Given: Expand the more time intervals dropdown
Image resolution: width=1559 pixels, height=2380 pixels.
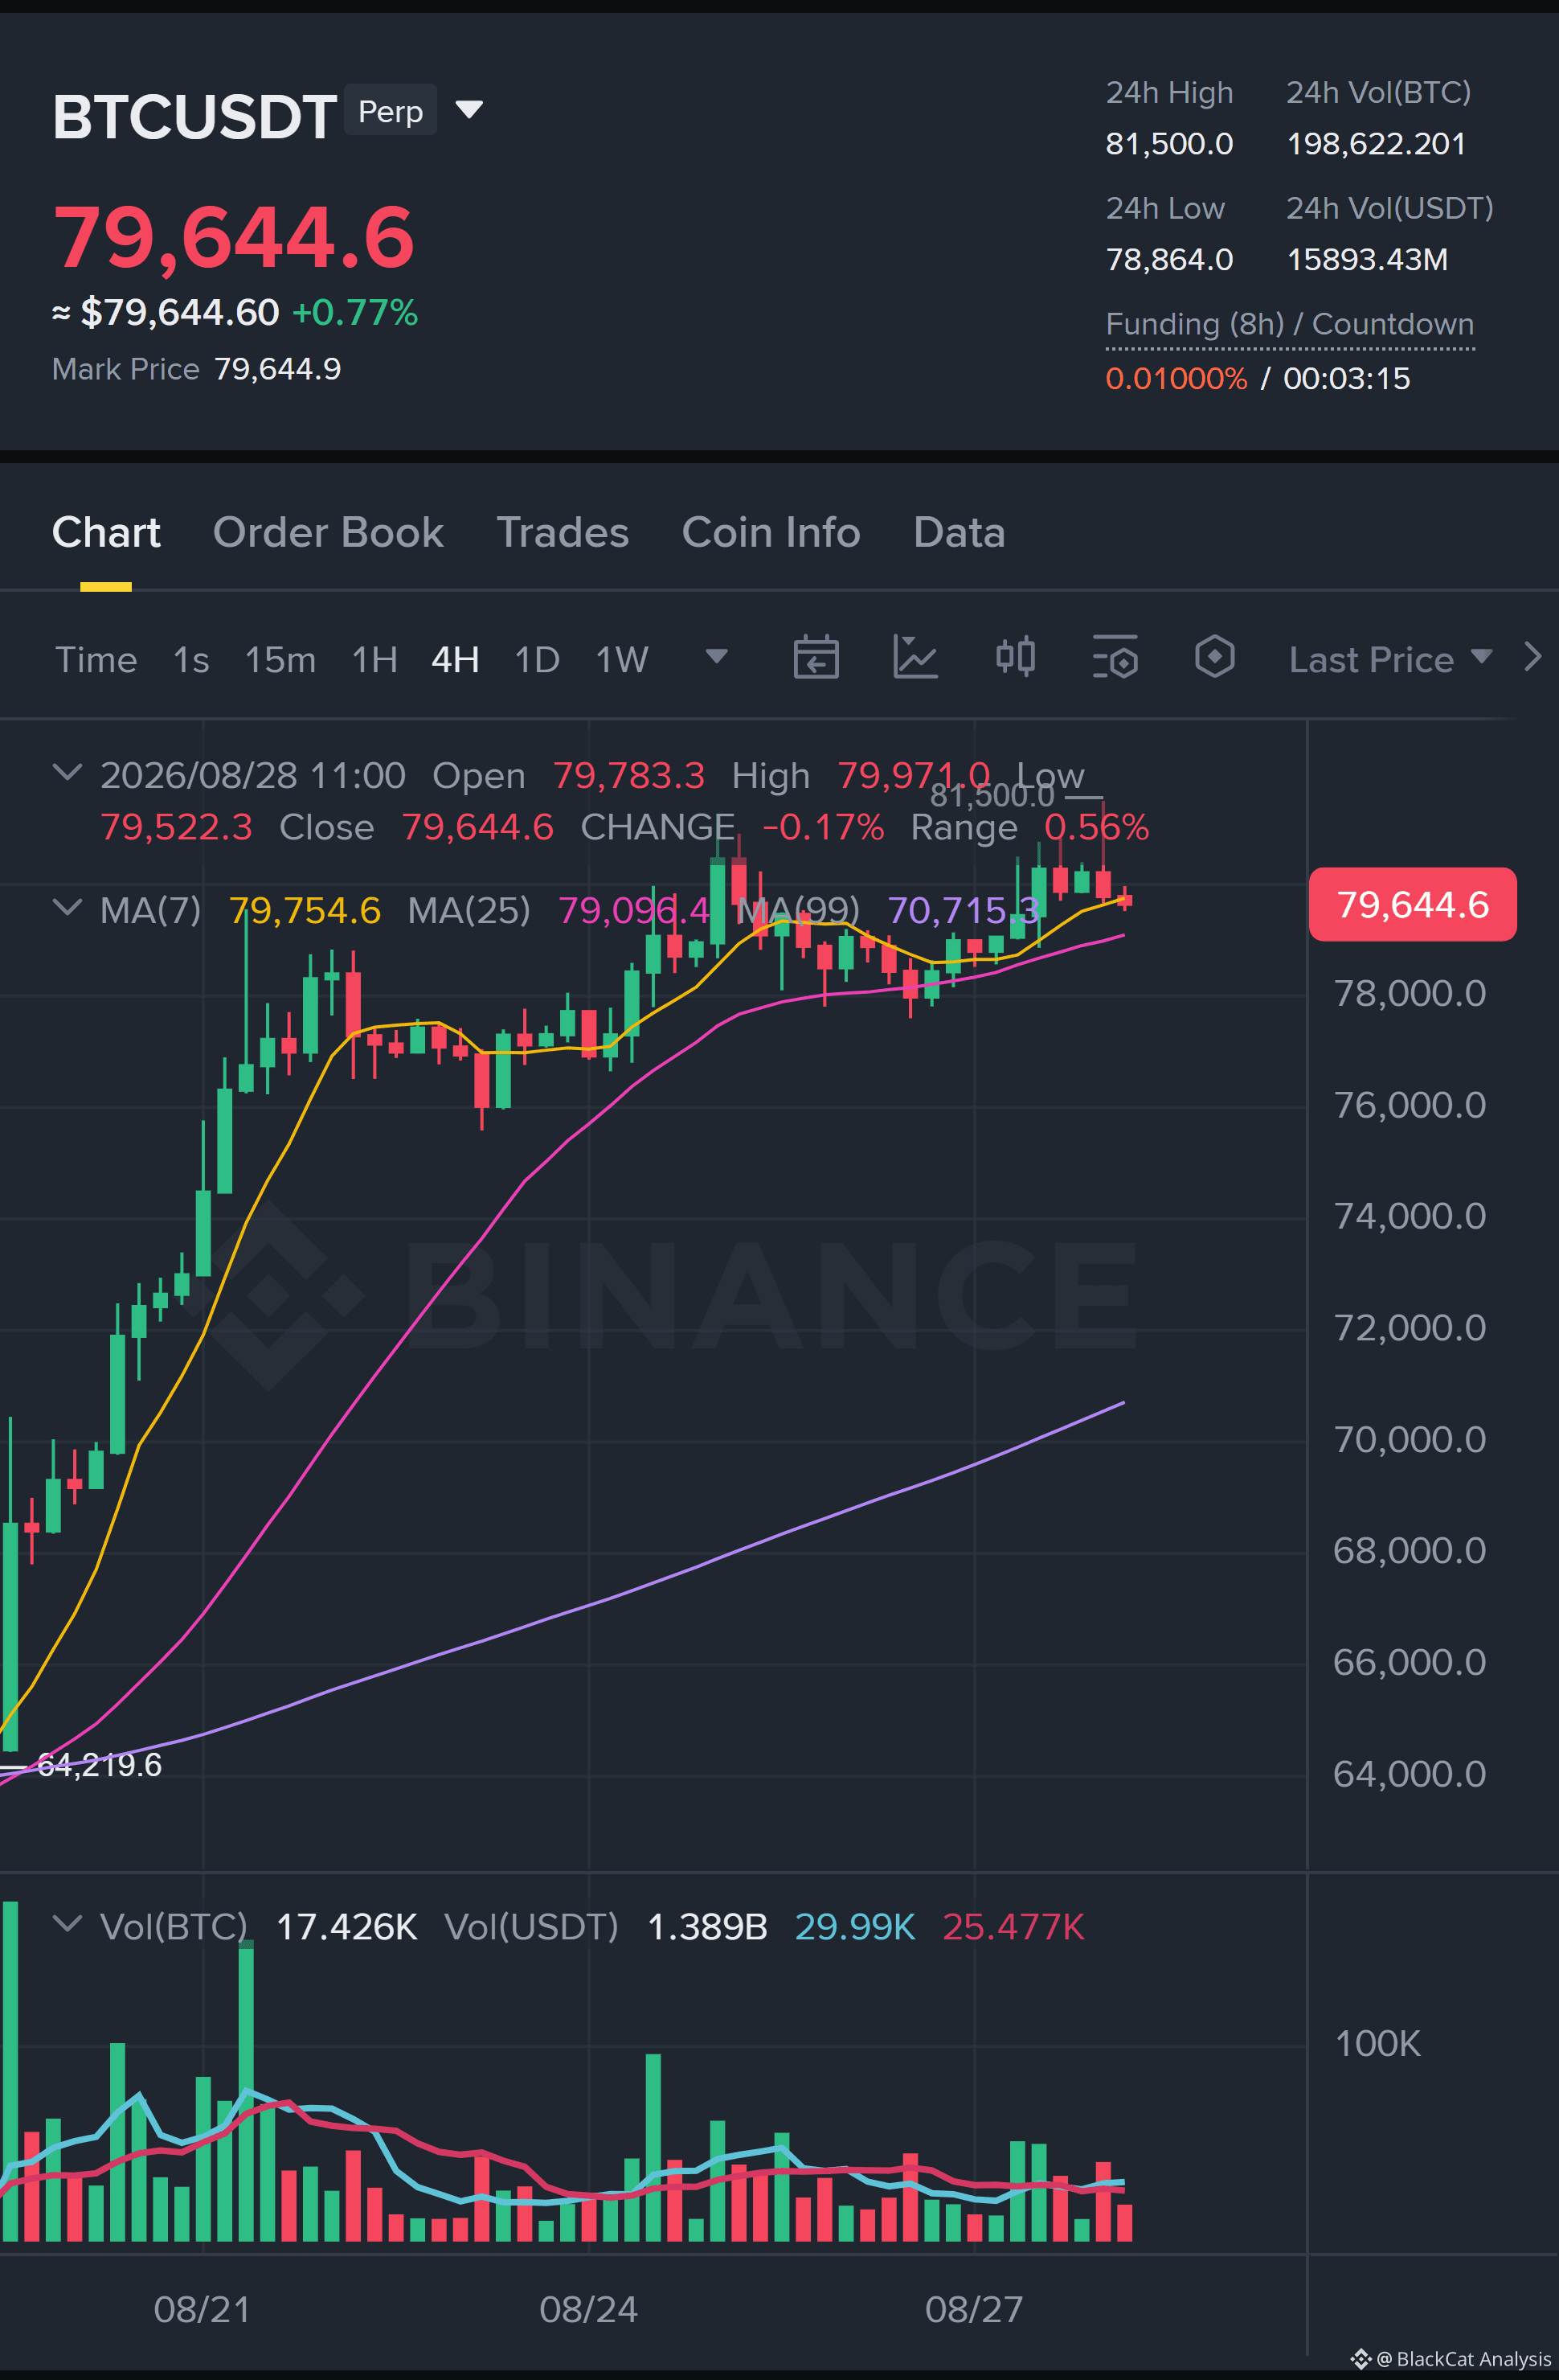Looking at the screenshot, I should pyautogui.click(x=717, y=657).
